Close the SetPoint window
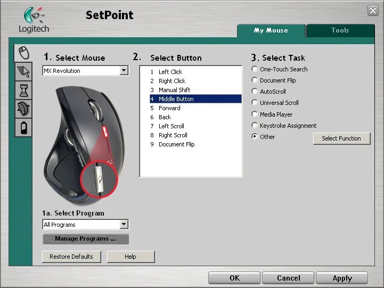The height and width of the screenshot is (288, 384). click(x=373, y=10)
